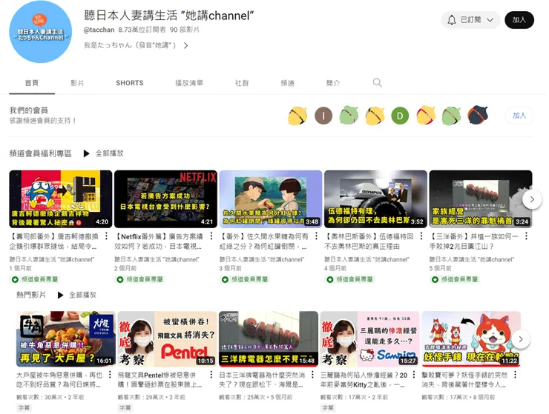549x414 pixels.
Task: Switch to the 影片 tab
Action: click(77, 83)
